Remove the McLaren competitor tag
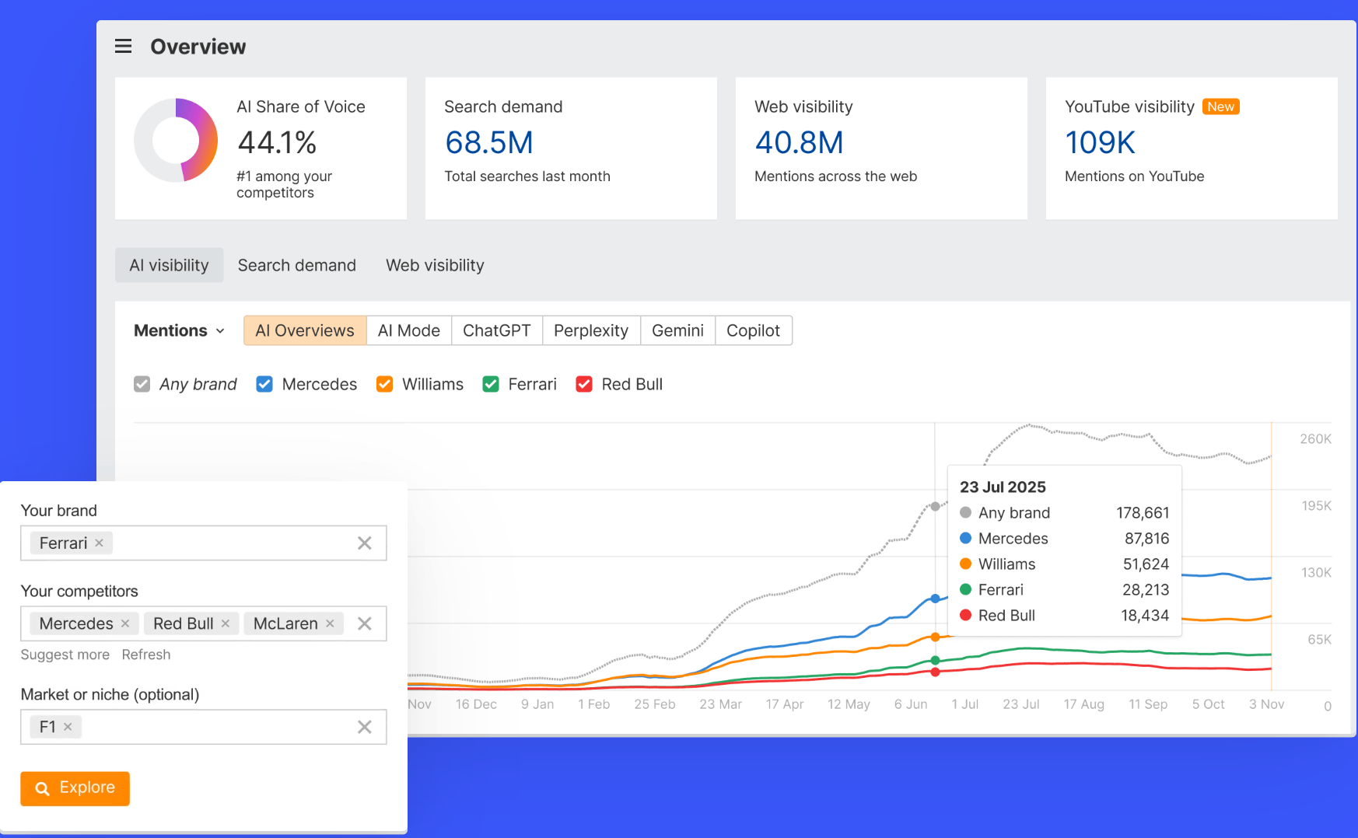1358x838 pixels. click(330, 623)
